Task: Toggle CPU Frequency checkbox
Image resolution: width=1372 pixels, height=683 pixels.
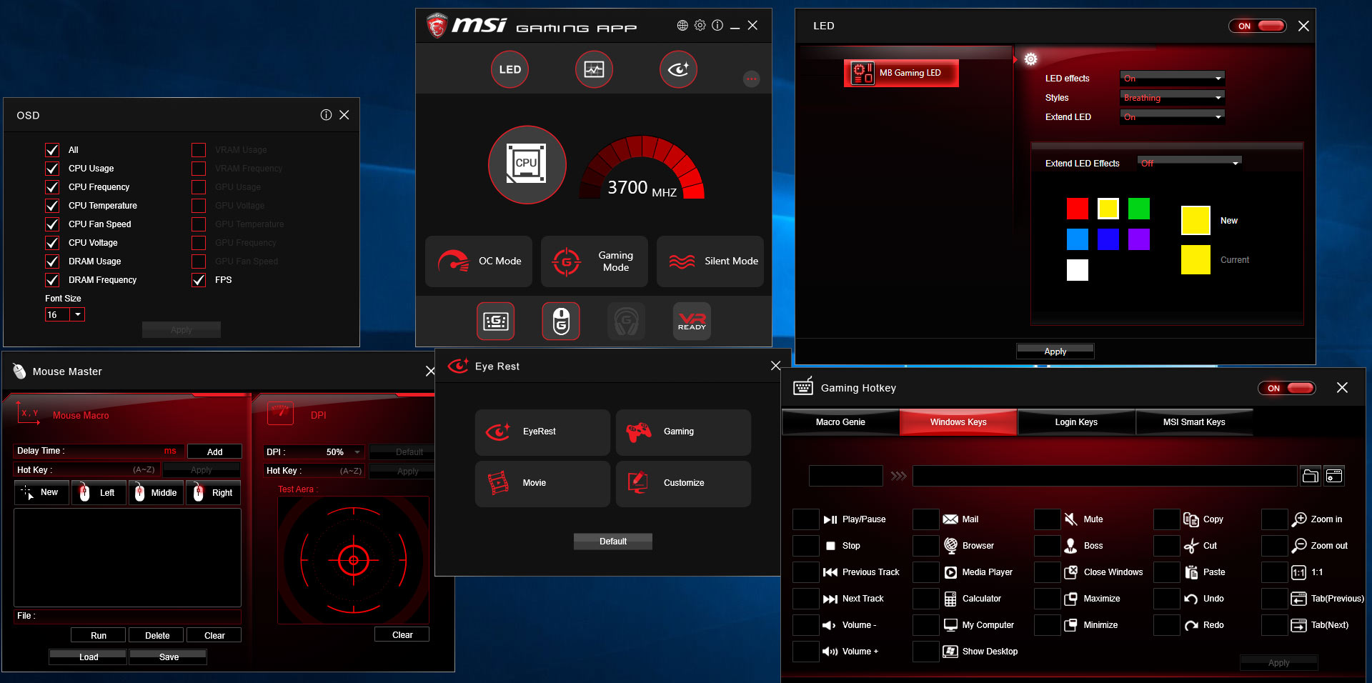Action: coord(52,187)
